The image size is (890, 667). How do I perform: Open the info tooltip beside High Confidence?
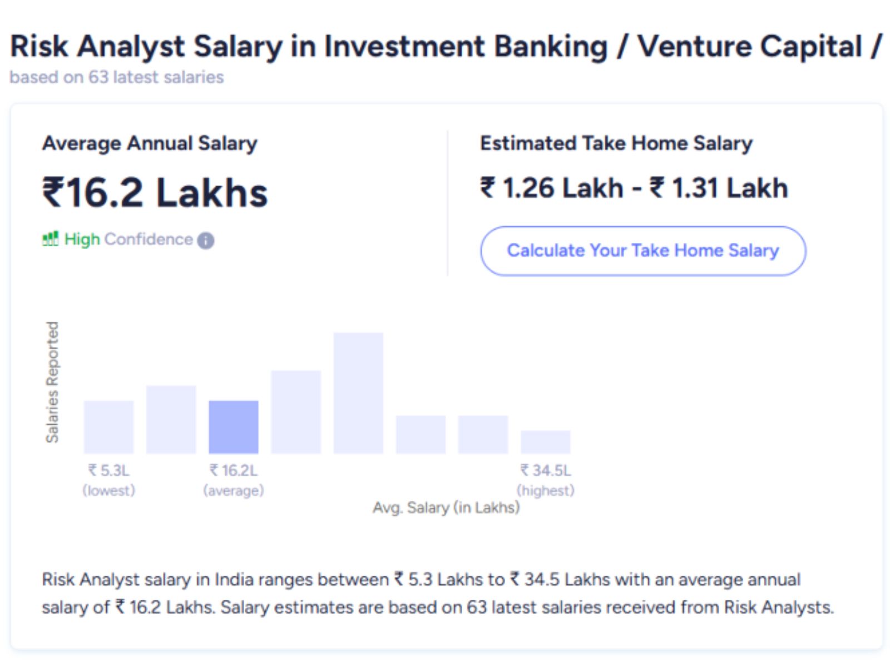point(205,240)
